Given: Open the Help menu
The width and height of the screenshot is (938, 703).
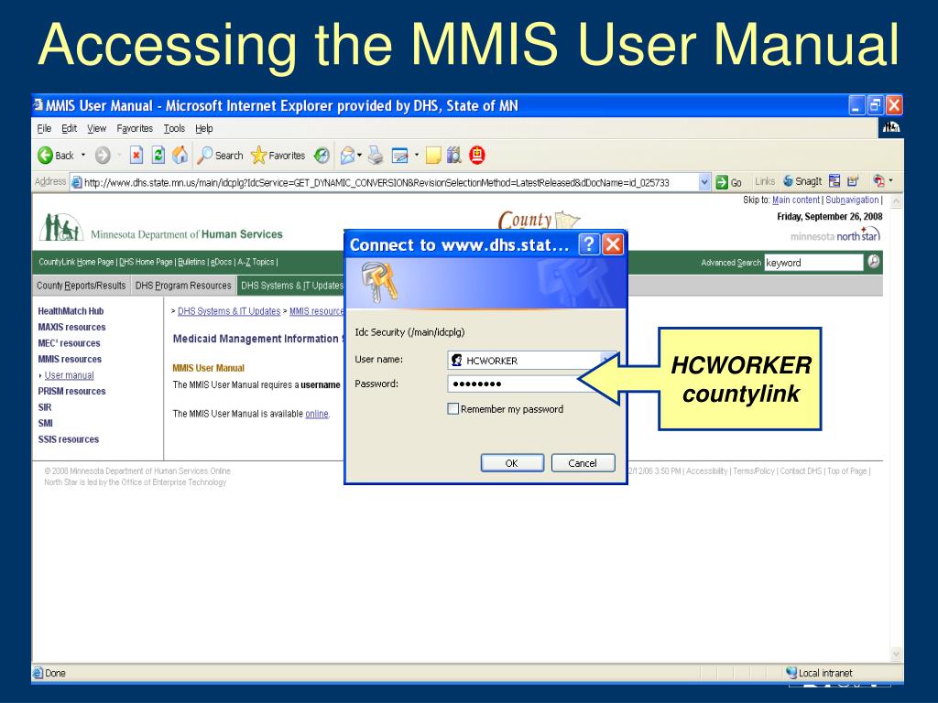Looking at the screenshot, I should coord(204,128).
